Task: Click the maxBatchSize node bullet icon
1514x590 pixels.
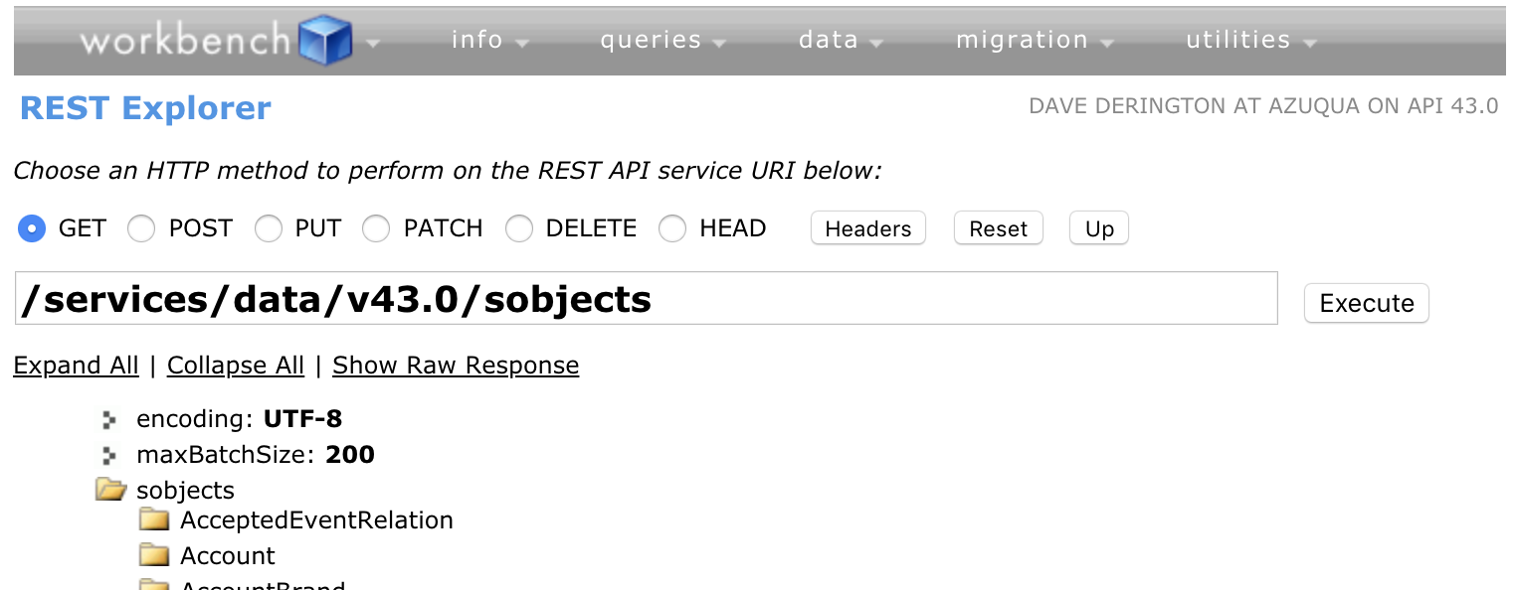Action: (x=109, y=456)
